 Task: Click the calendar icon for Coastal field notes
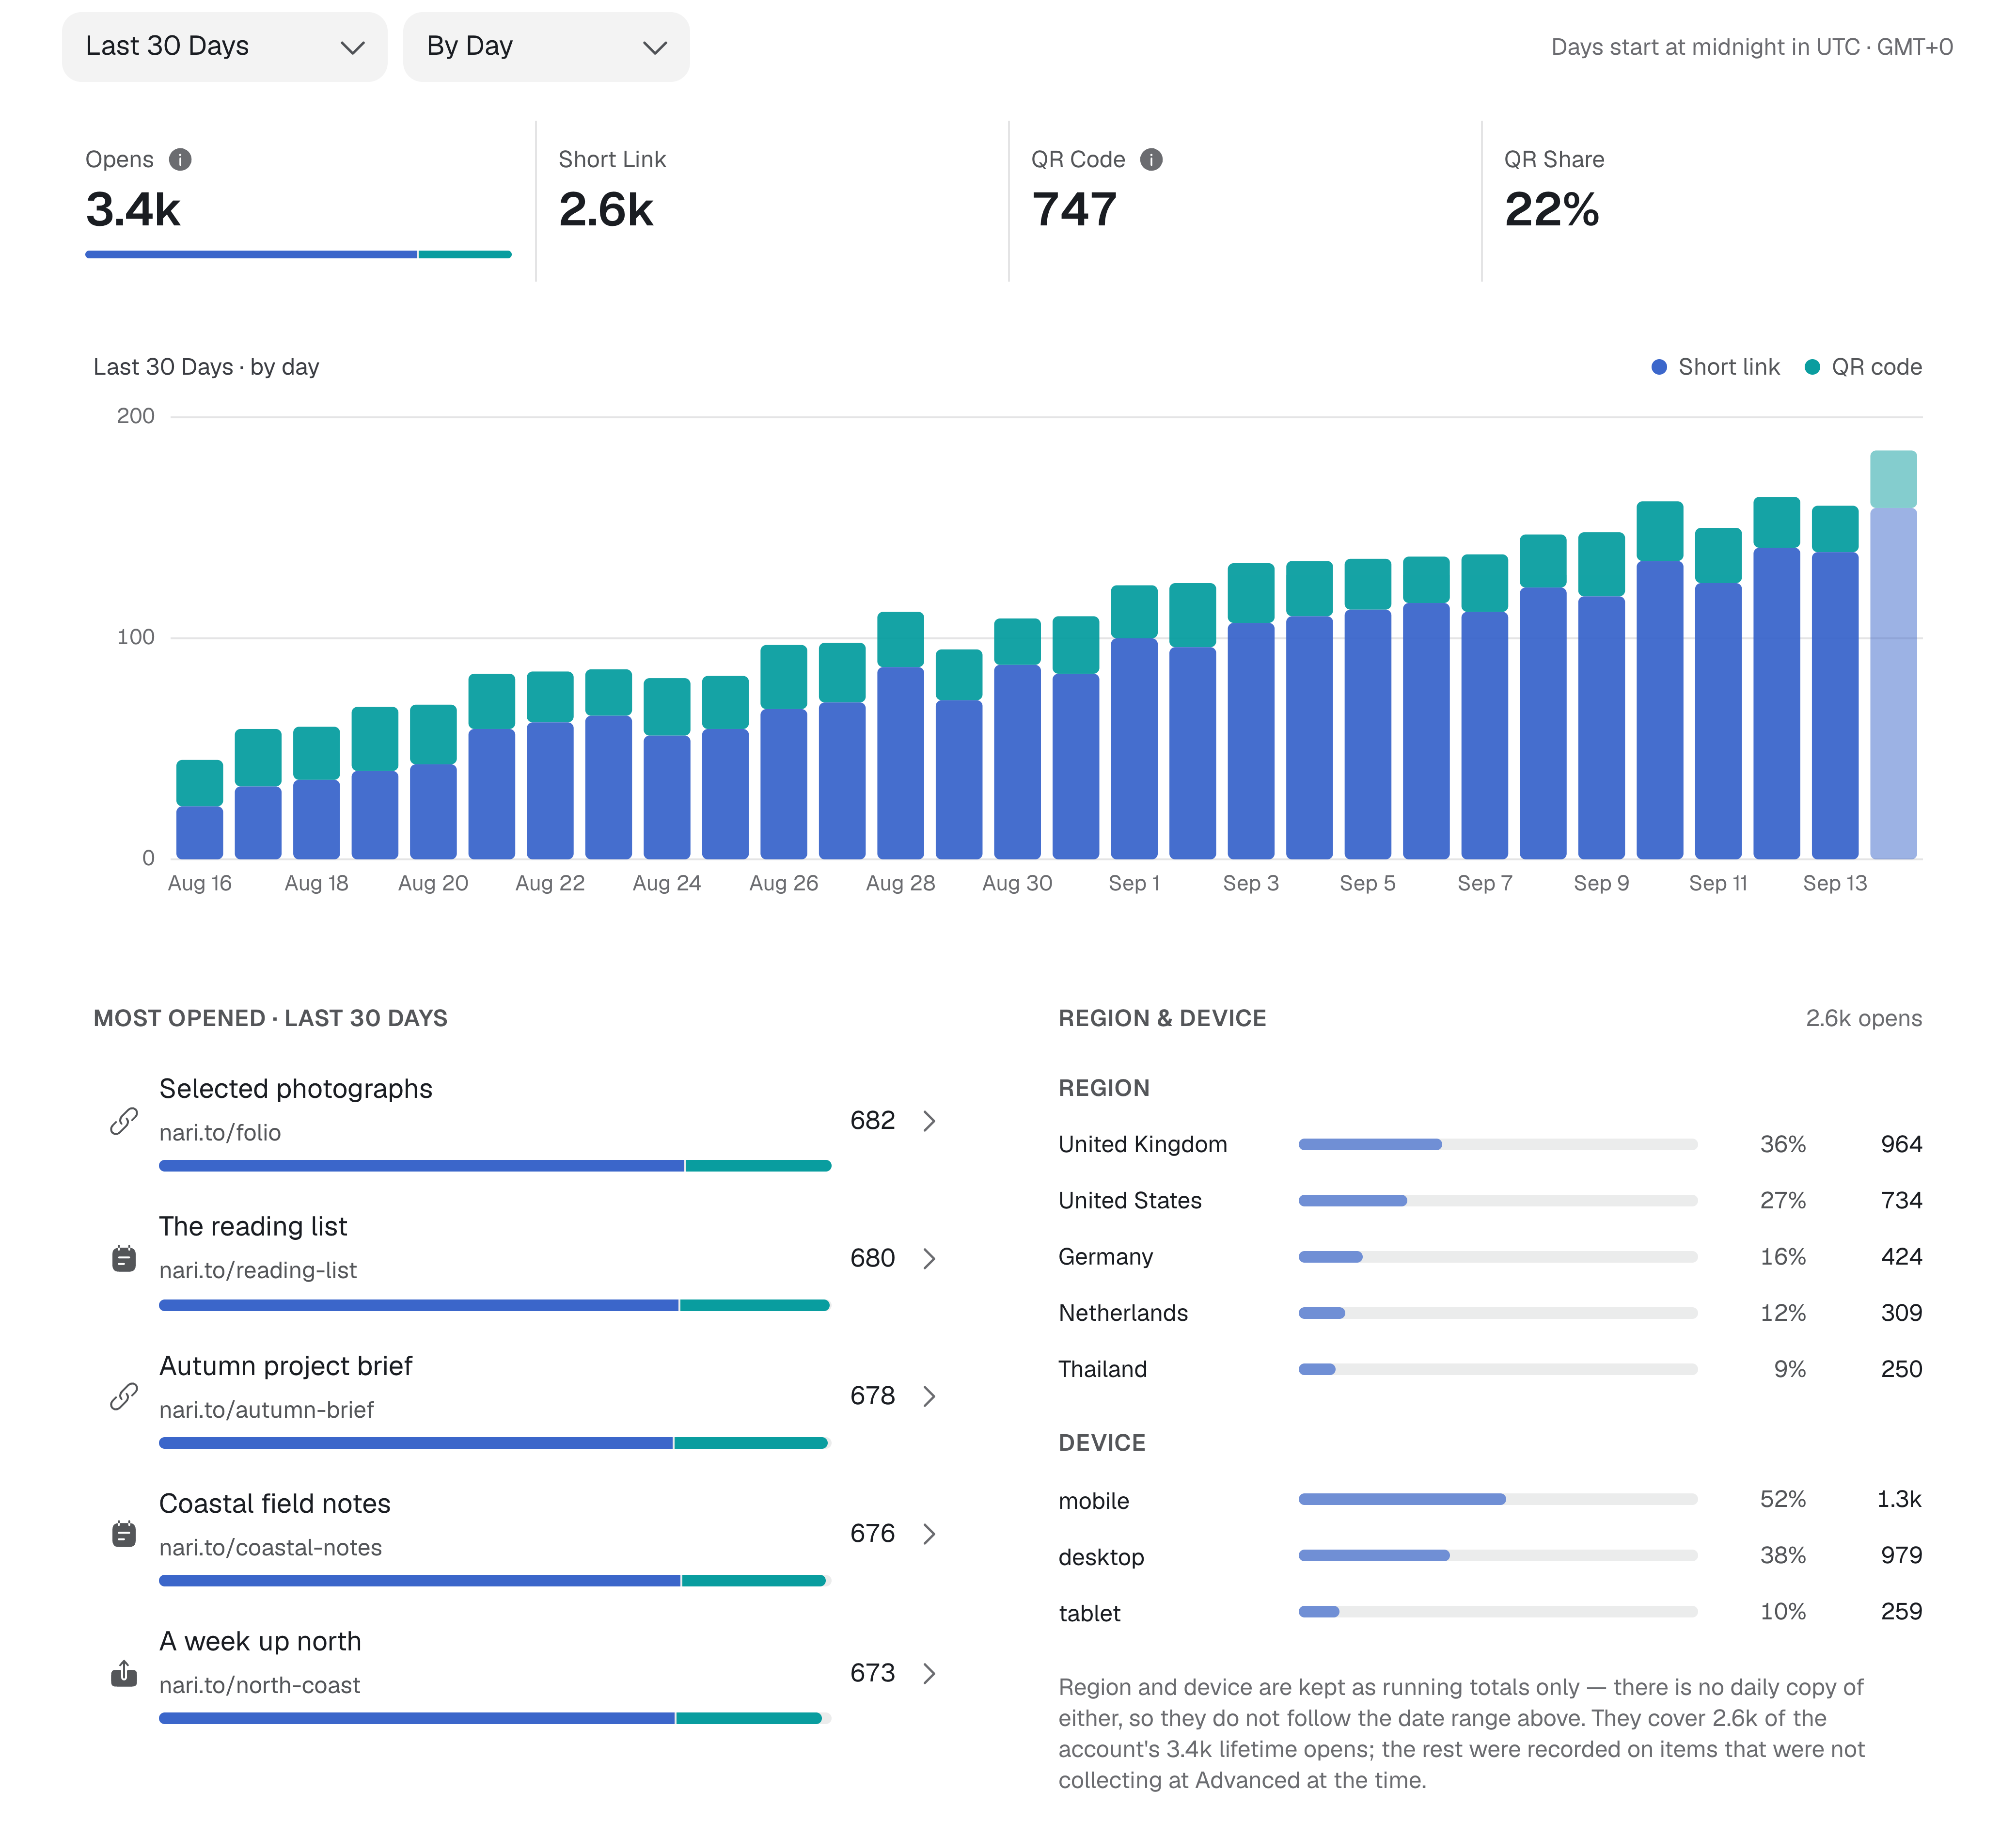pos(124,1534)
